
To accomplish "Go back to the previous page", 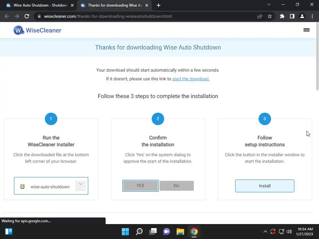I will [x=7, y=16].
